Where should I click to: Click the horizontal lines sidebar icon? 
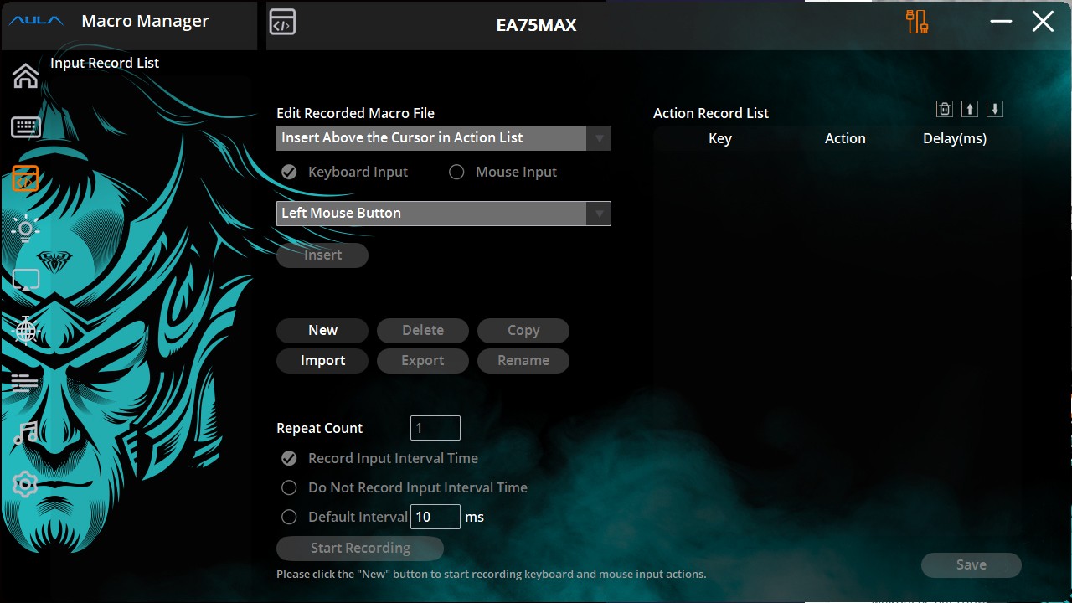pos(25,383)
